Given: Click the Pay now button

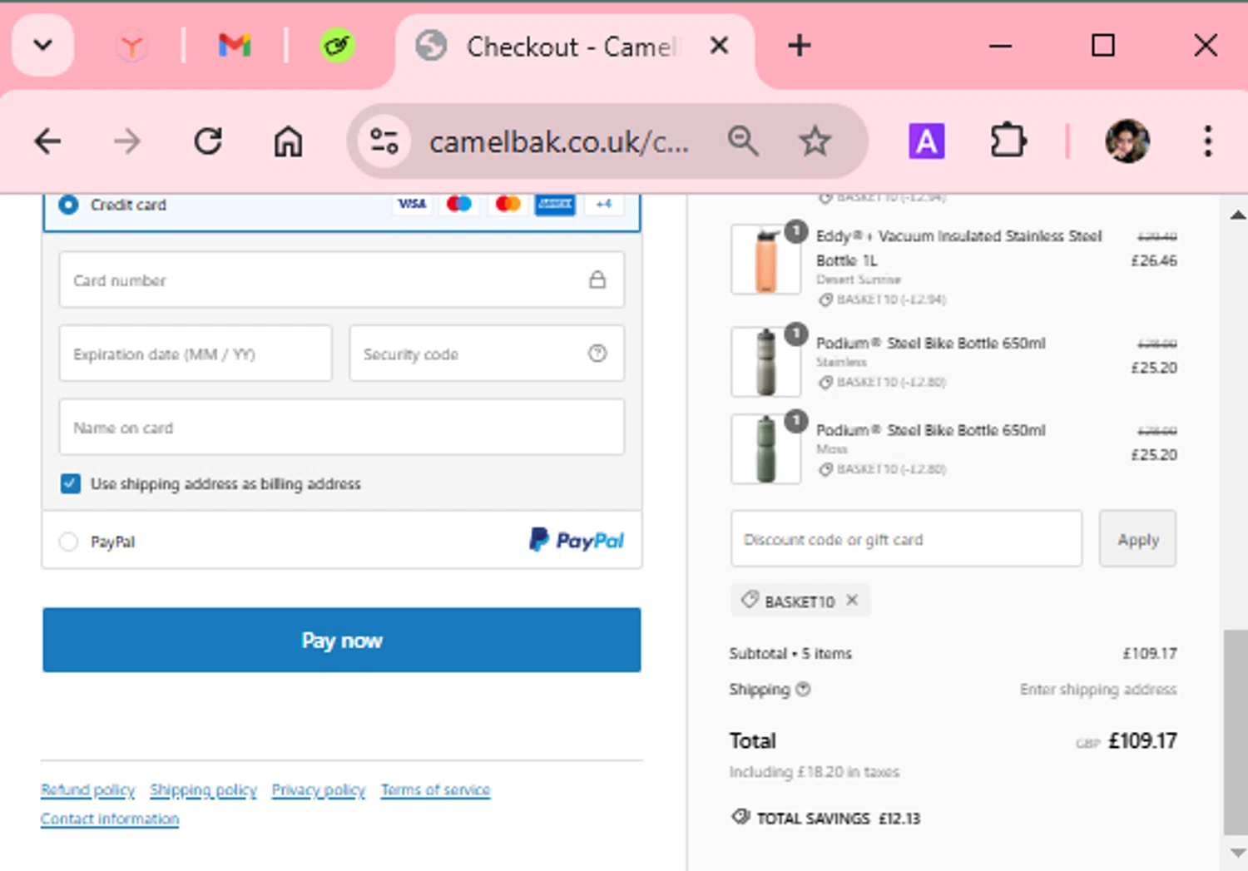Looking at the screenshot, I should tap(342, 640).
